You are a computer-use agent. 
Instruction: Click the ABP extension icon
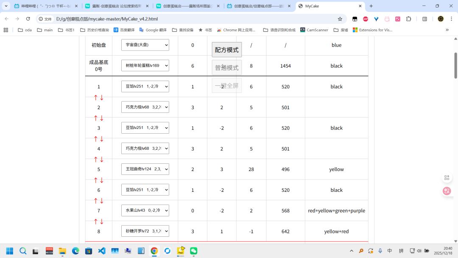point(366,19)
